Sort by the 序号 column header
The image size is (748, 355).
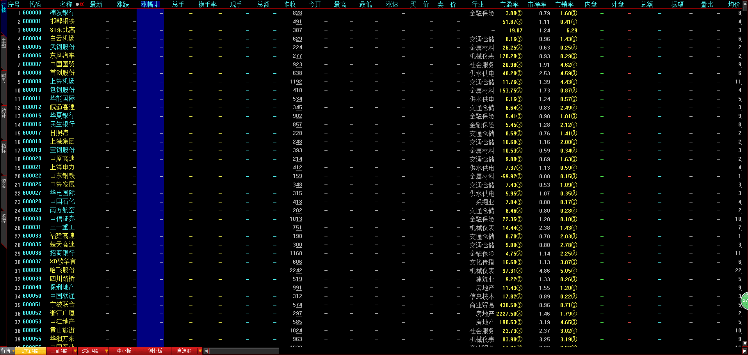(x=14, y=4)
